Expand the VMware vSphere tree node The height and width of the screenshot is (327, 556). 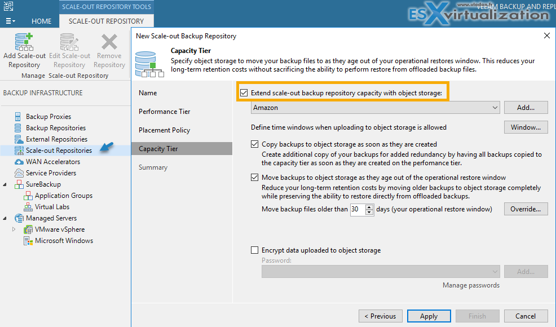click(x=14, y=229)
